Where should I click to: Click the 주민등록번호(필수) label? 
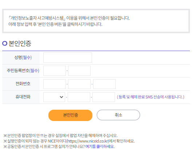23,71
